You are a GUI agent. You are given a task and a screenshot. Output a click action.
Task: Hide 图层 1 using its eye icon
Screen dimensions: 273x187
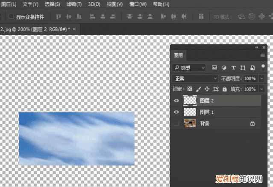[177, 112]
